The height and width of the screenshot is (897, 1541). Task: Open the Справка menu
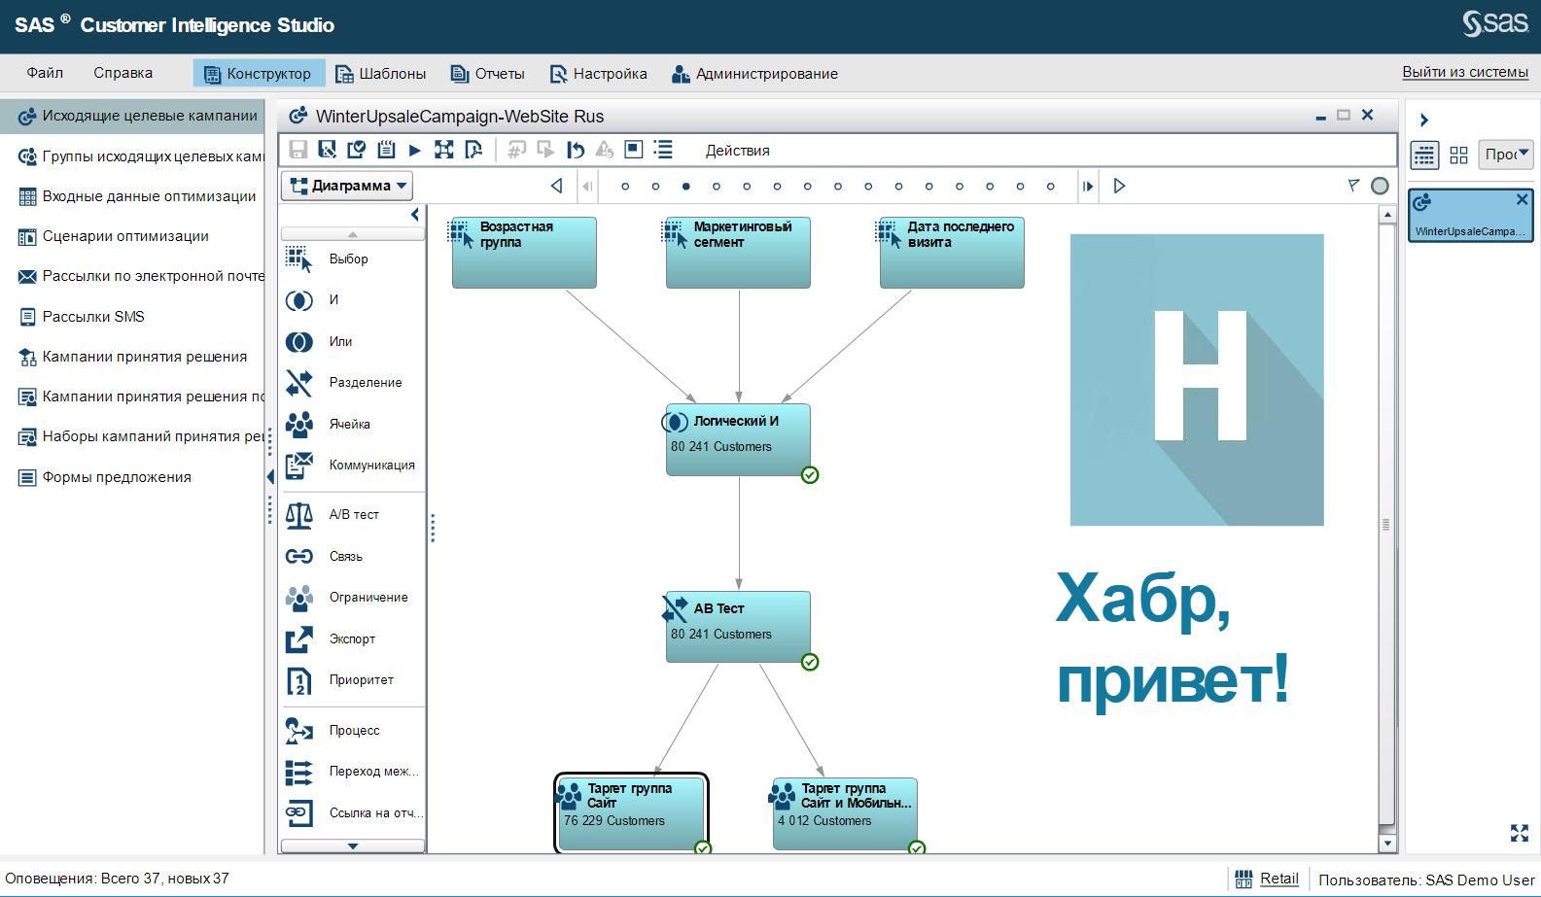click(x=123, y=73)
